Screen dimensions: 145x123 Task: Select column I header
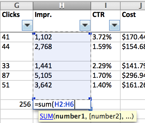point(106,6)
